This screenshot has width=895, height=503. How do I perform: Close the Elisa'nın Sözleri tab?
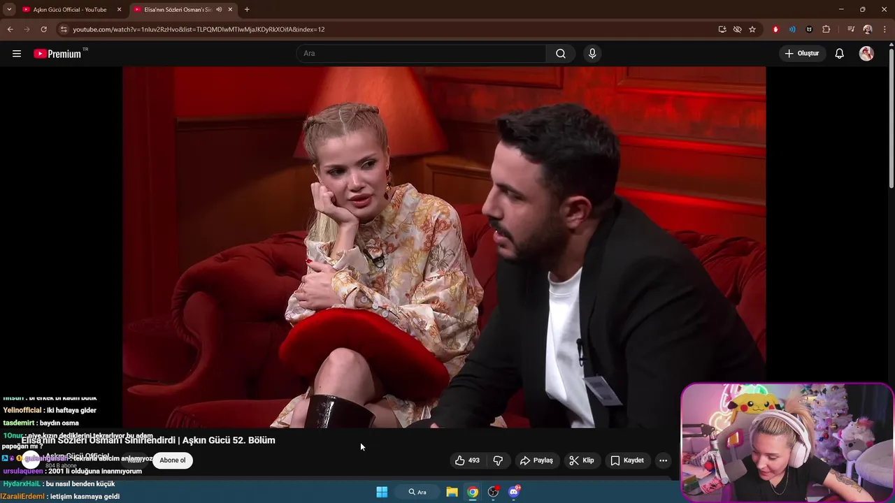click(230, 10)
